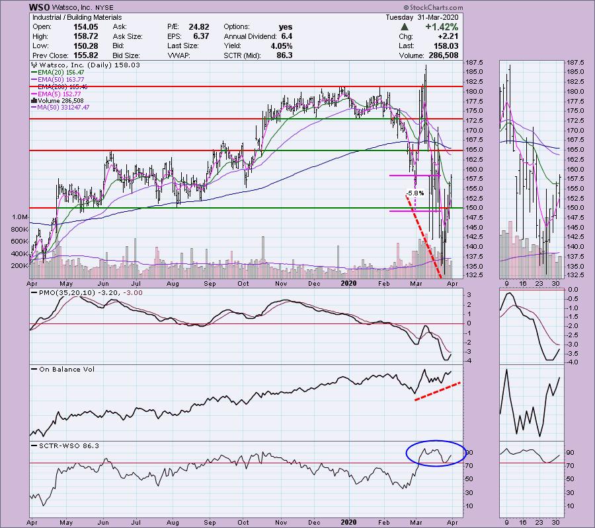Click the 'Last Size:' label
Screen dimensions: 595x528
click(183, 46)
